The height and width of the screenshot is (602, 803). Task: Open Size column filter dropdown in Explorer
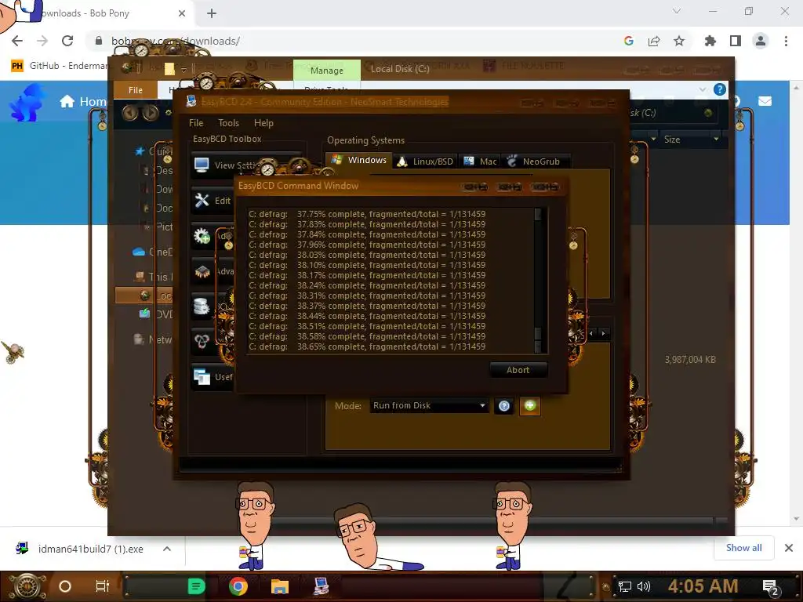(716, 139)
